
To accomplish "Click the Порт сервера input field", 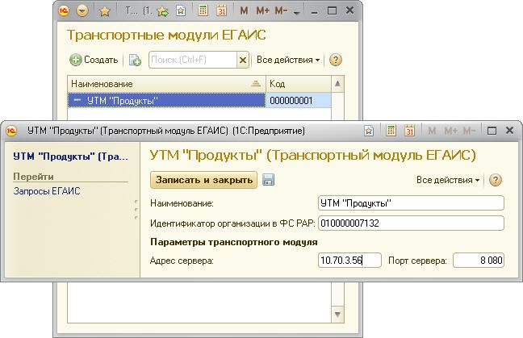I will click(479, 261).
